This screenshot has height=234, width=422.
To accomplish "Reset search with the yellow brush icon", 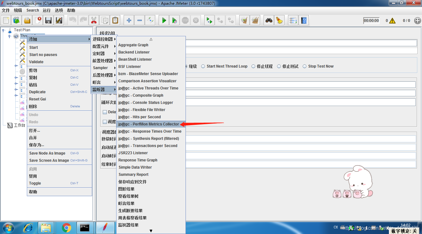I will 280,20.
